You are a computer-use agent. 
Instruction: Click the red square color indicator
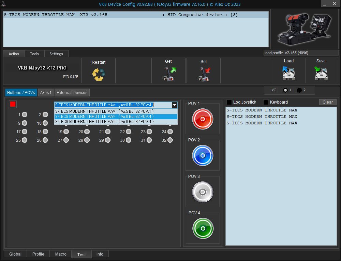click(13, 104)
